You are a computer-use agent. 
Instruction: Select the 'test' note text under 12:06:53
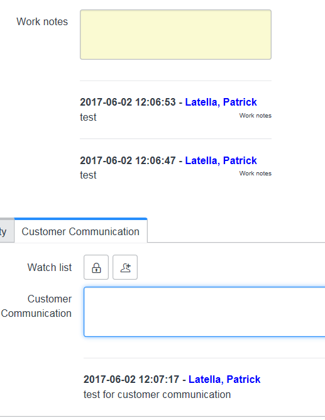point(88,118)
